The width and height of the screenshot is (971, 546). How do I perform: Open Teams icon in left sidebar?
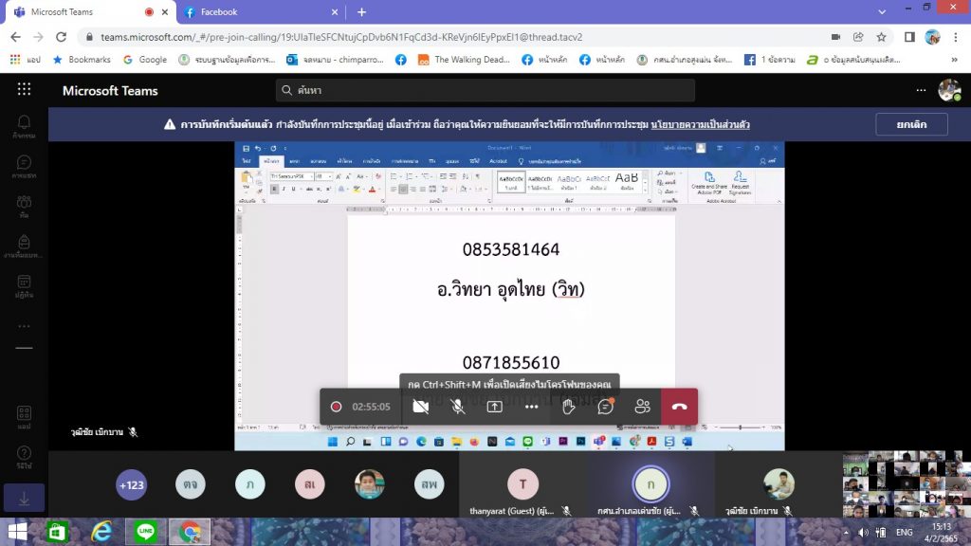[24, 207]
